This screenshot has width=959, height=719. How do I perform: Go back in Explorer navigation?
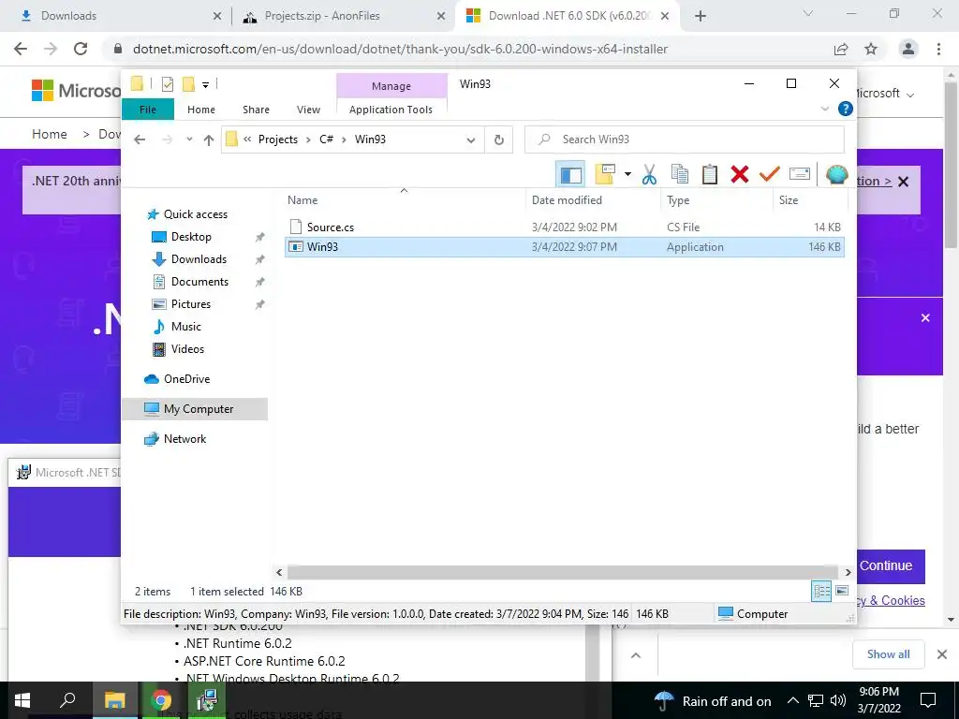point(140,139)
